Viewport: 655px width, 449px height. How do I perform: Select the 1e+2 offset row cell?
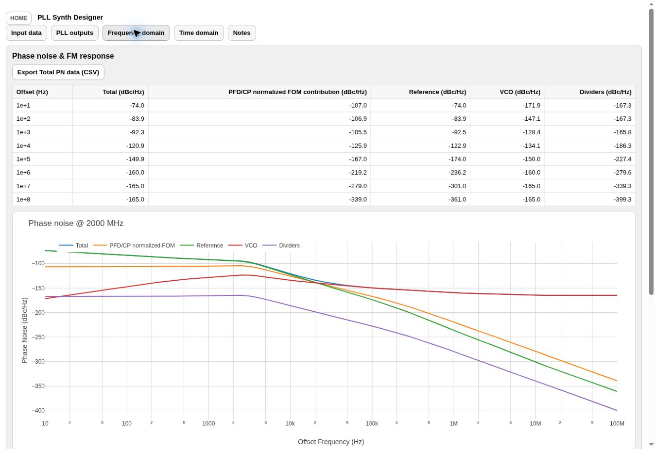42,119
